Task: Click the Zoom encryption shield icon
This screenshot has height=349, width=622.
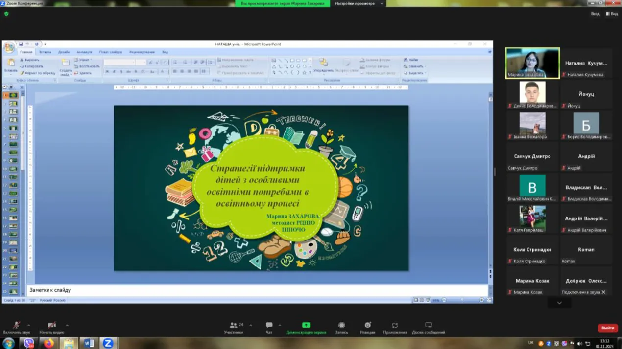Action: 6,14
